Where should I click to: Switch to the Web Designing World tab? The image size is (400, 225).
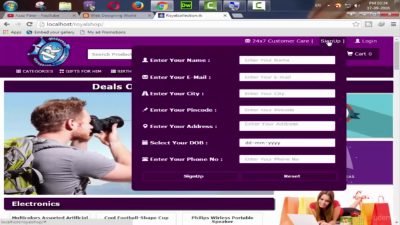click(117, 16)
